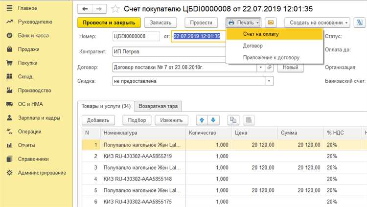Click the structure icon right of Создать на основании
Screen dimensions: 367x207
coord(360,23)
